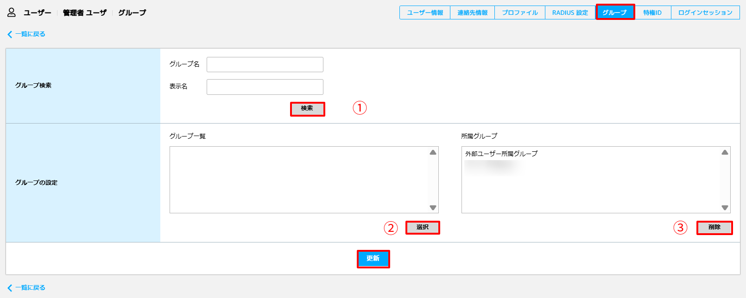Click the bottom 一覧に戻る link
Screen dimensions: 746x298
26,288
